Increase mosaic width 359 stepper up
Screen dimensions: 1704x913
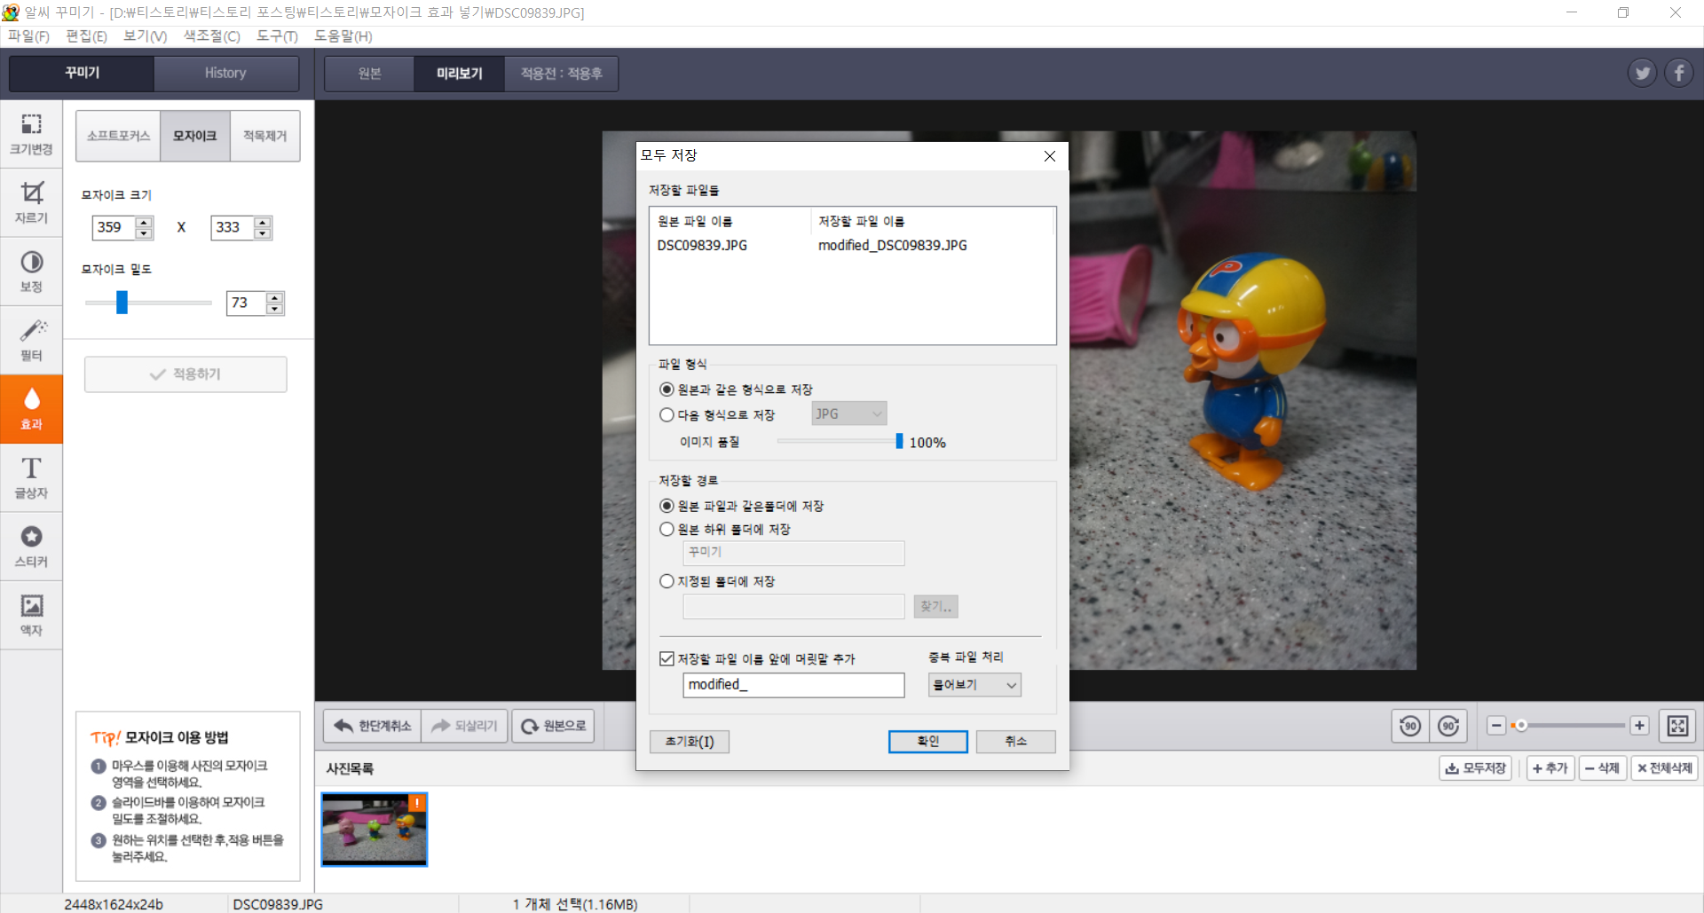click(144, 222)
